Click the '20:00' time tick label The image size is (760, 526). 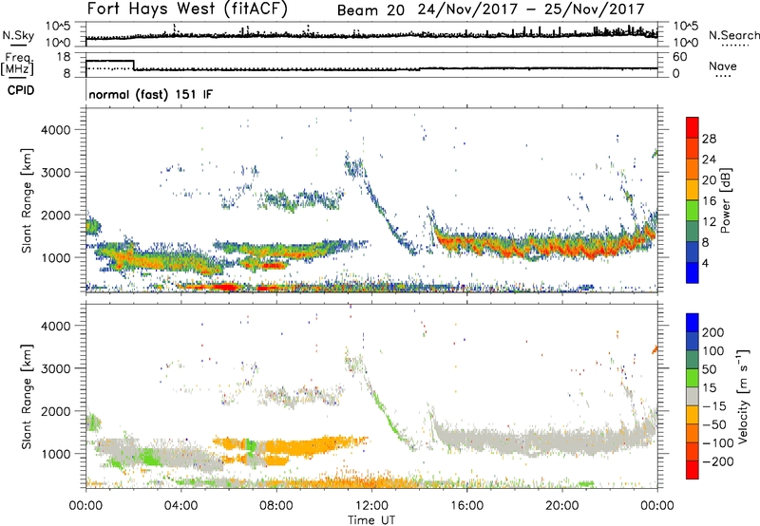561,506
